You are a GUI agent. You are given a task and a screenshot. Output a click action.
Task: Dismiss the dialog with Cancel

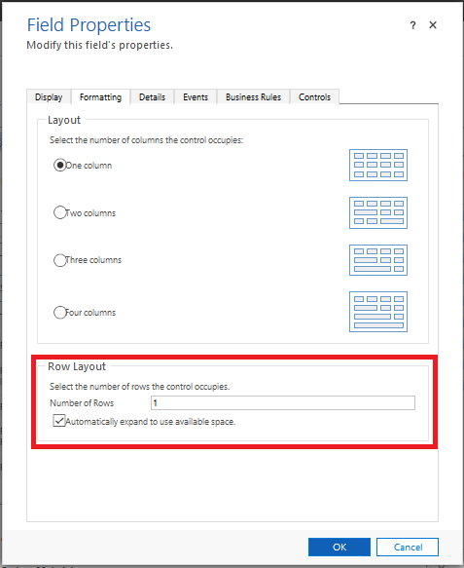[x=408, y=547]
